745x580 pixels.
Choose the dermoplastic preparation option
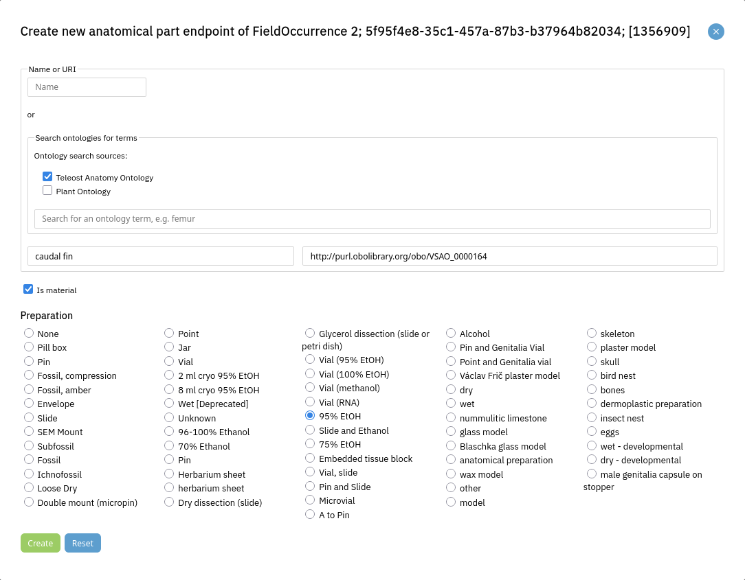point(592,404)
